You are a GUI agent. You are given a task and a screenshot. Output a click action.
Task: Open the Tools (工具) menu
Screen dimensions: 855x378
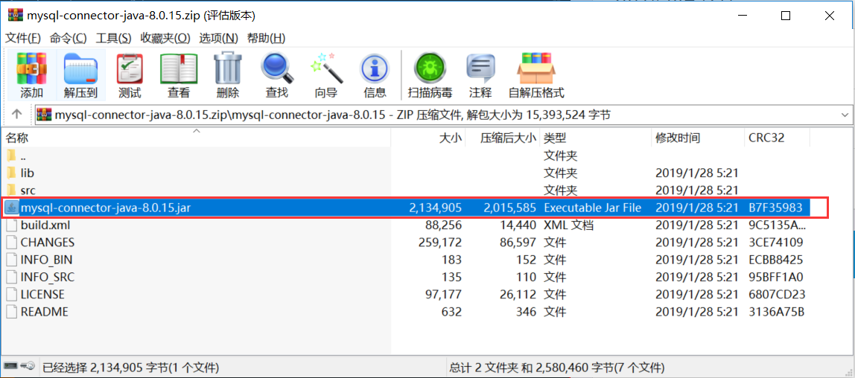[113, 38]
